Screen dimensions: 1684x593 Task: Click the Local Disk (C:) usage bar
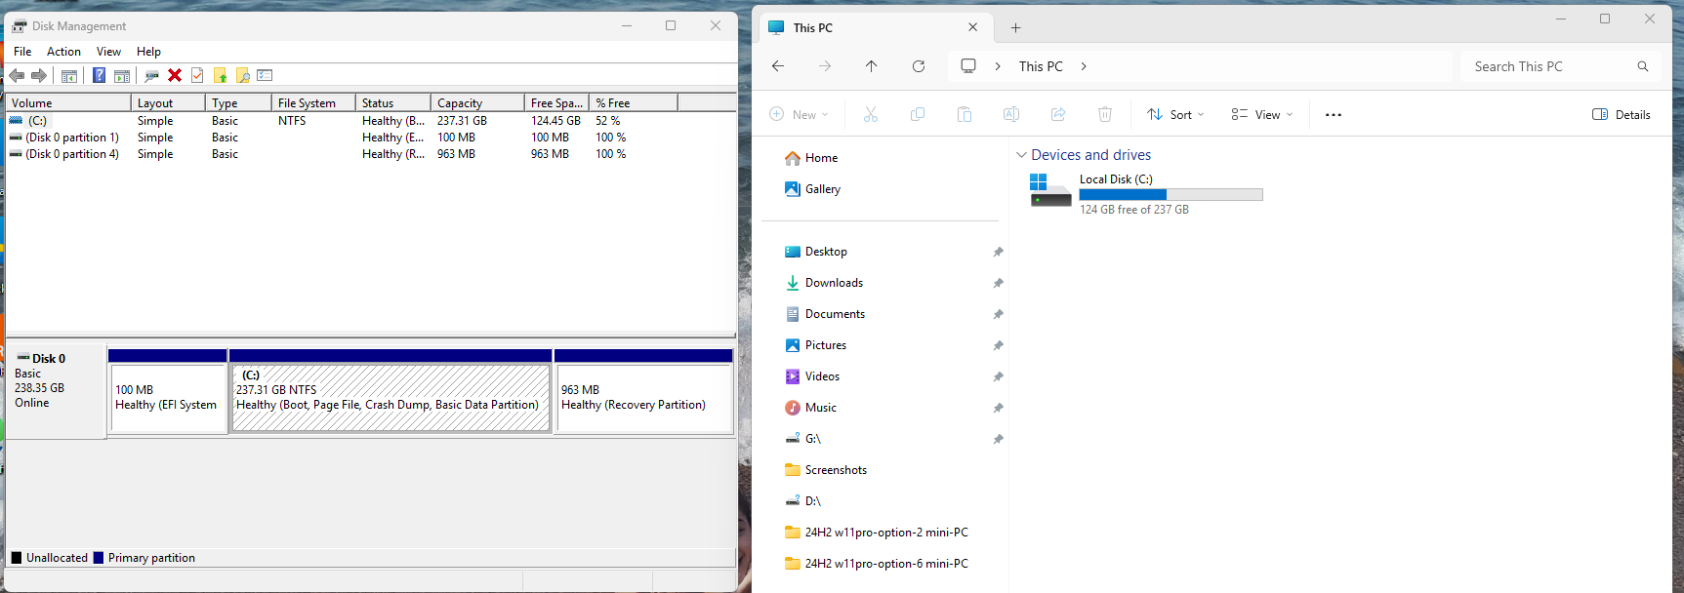(1171, 194)
